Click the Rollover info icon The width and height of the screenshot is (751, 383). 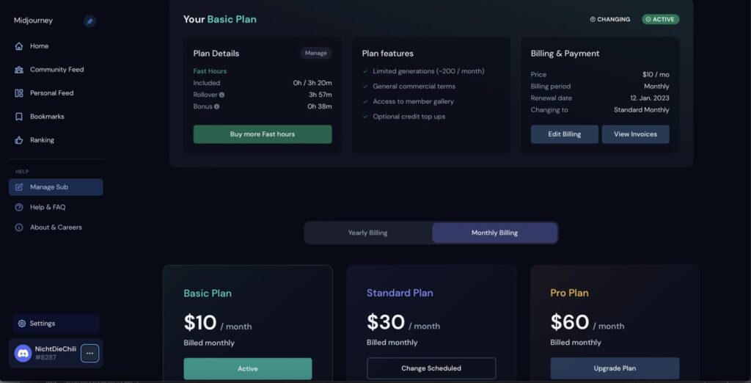tap(221, 95)
